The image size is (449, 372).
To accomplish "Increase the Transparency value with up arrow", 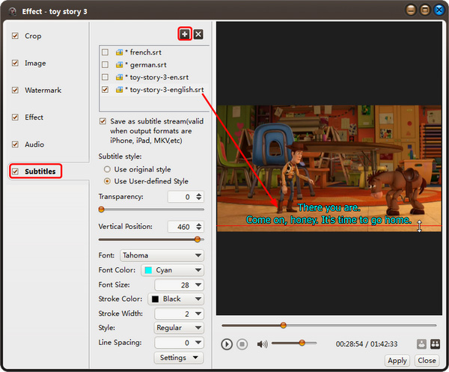I will (x=199, y=195).
